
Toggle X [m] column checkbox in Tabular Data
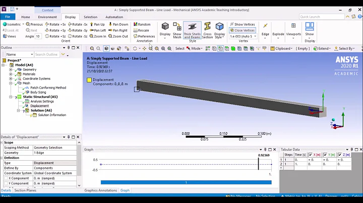coord(310,155)
